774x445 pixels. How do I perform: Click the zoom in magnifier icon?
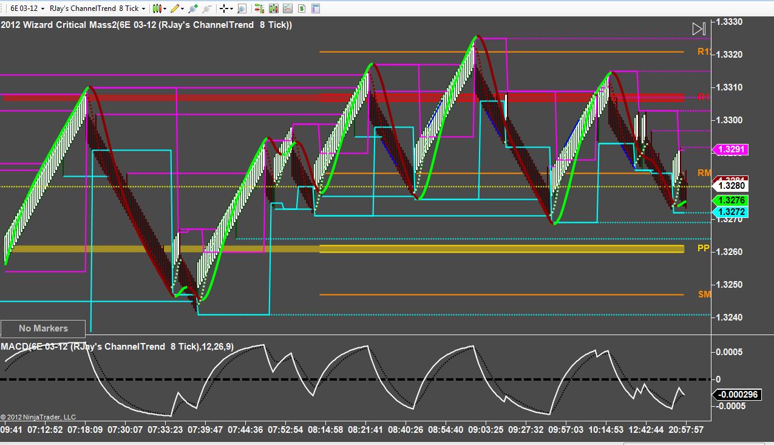point(193,8)
